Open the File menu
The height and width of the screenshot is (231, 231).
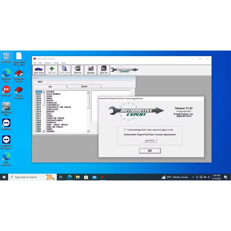35,63
